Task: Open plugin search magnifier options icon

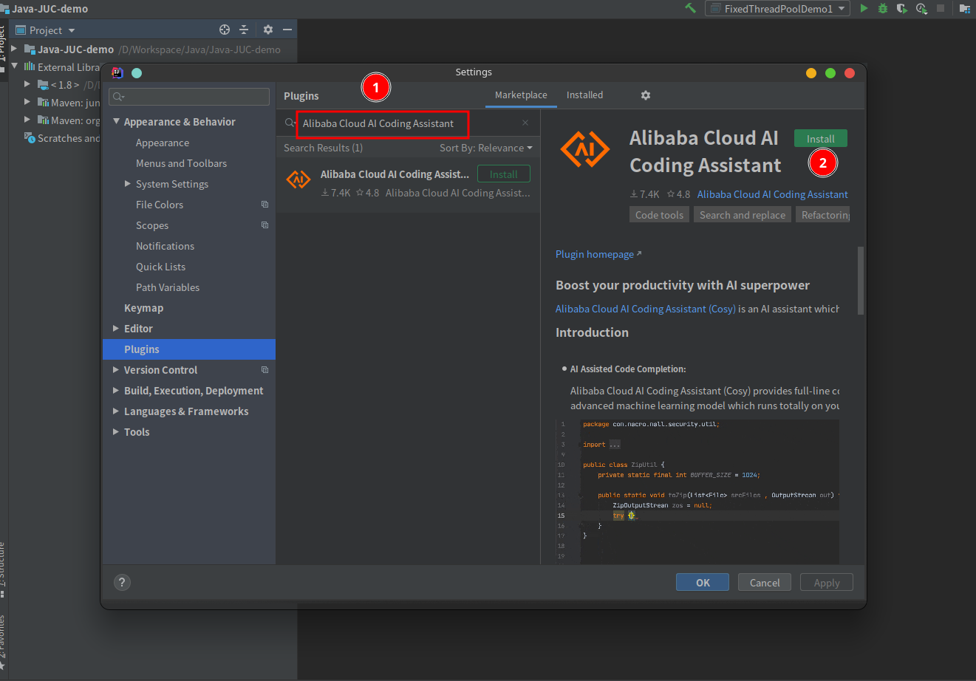Action: (x=290, y=123)
